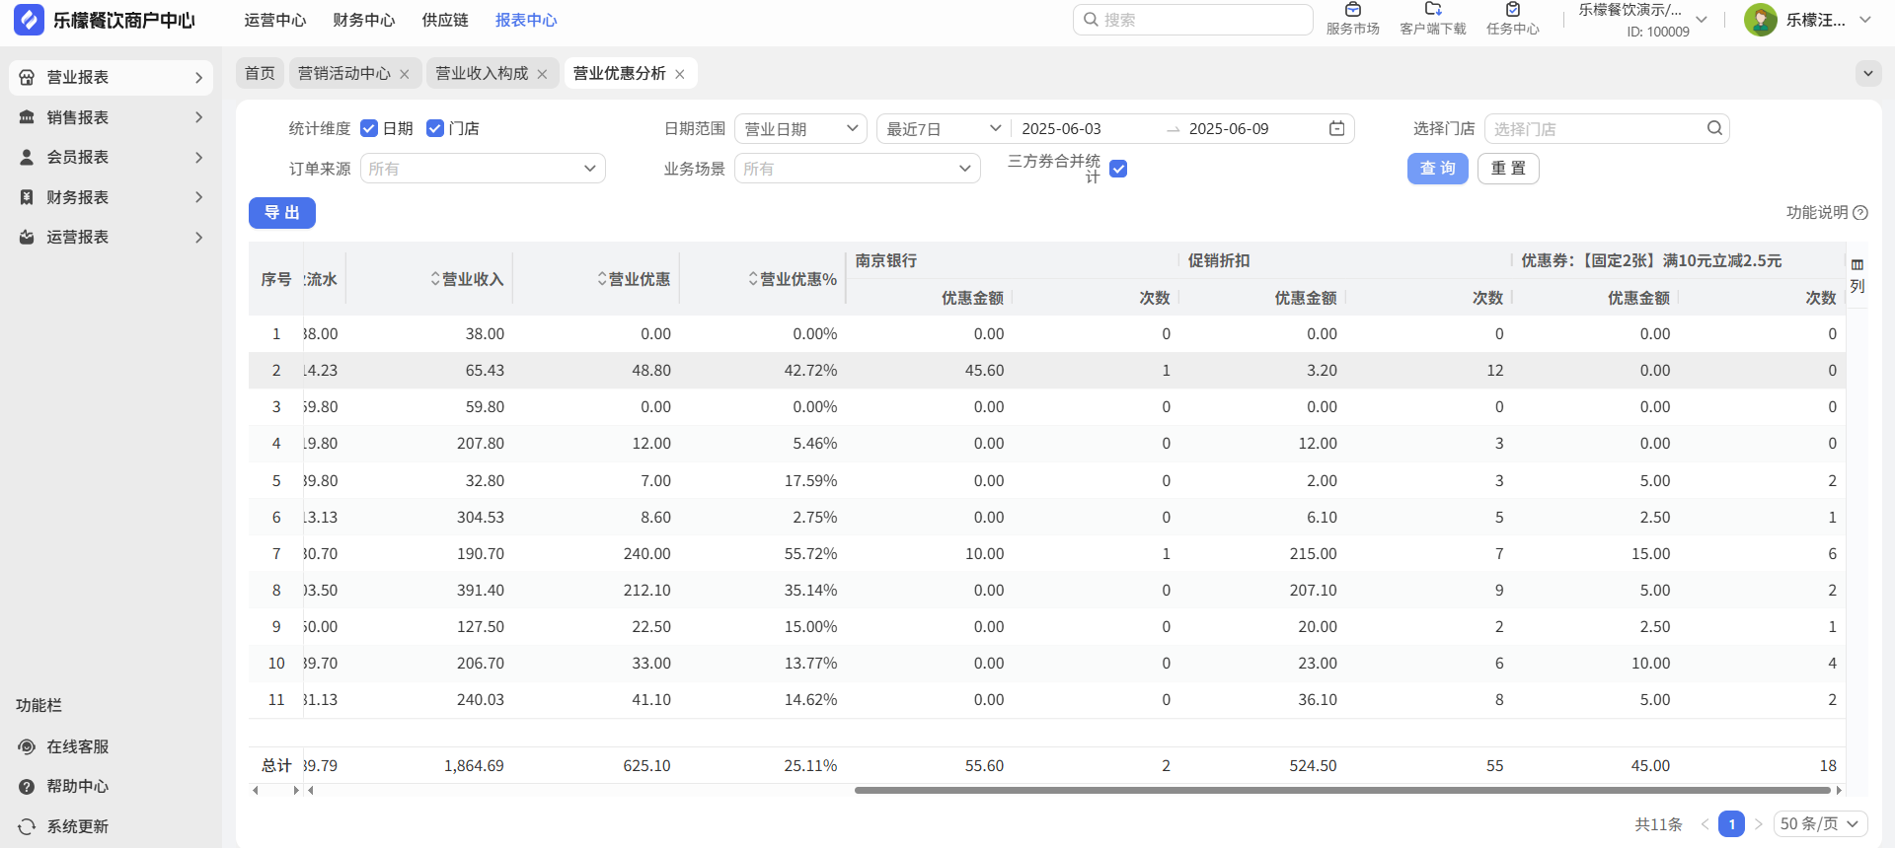Screen dimensions: 1895x848
Task: Open the 订单来源 dropdown
Action: point(483,169)
